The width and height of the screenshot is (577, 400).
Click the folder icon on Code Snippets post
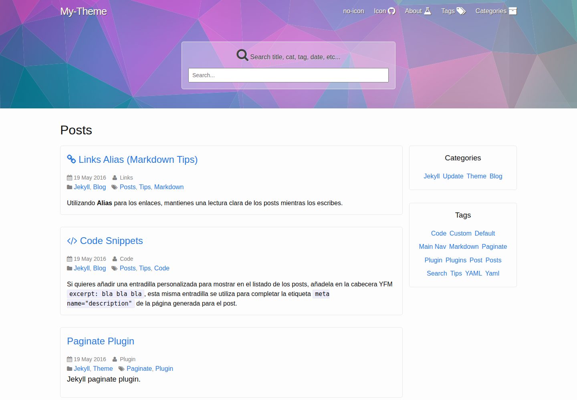point(70,268)
